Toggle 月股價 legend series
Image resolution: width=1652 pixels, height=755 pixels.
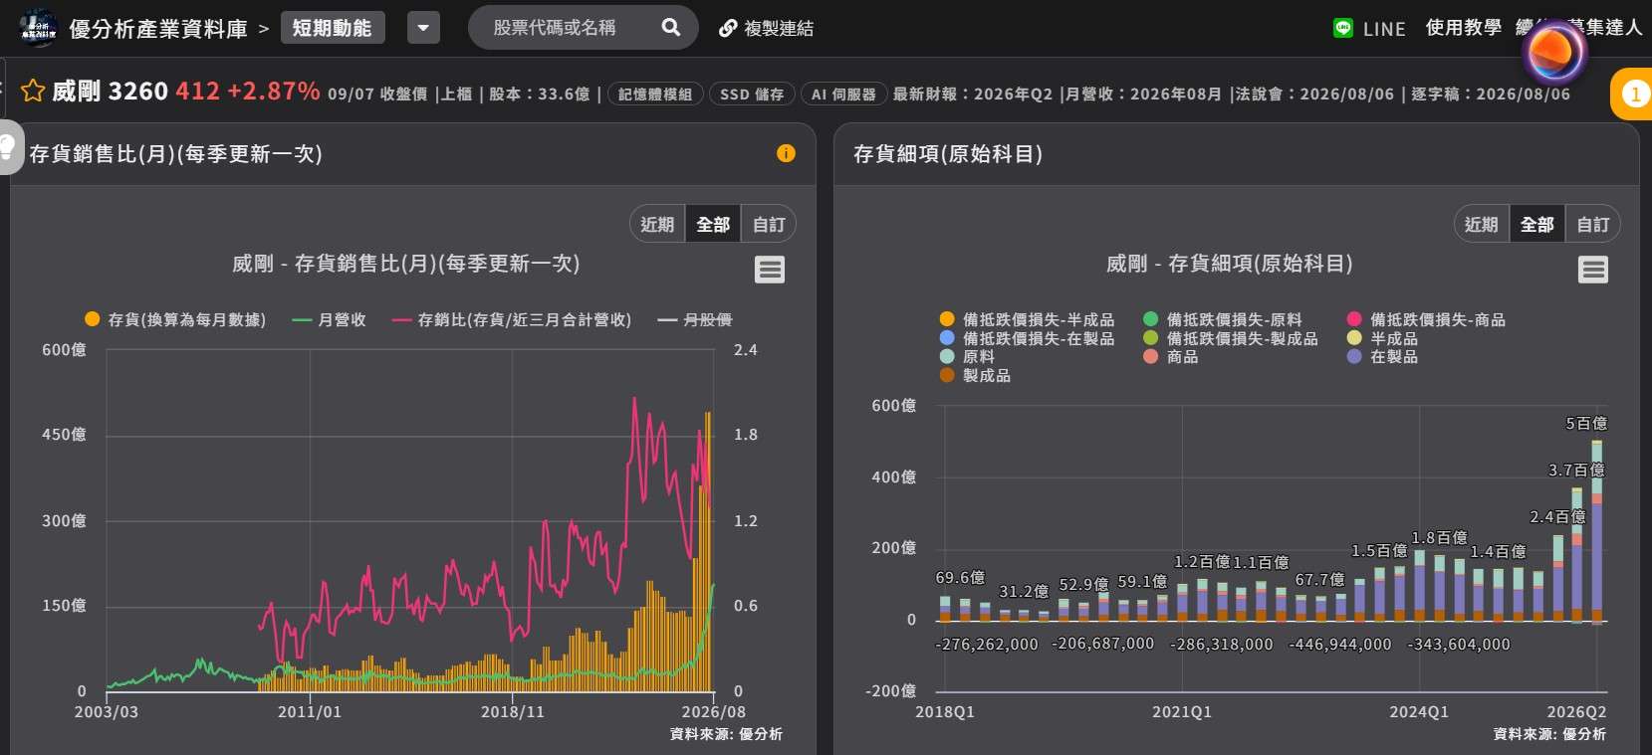pos(695,319)
